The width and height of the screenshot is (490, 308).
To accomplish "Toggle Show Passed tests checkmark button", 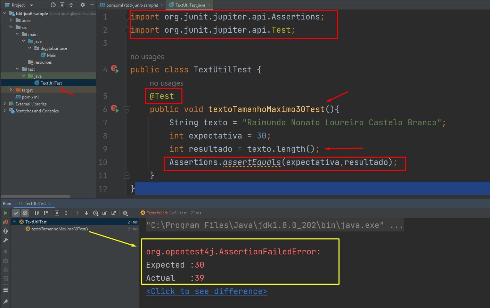I will point(16,213).
